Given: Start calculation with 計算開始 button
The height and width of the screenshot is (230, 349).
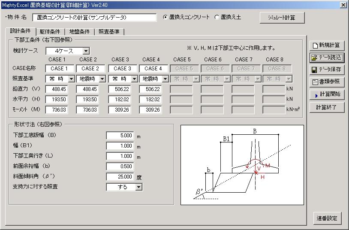Looking at the screenshot, I should 327,94.
